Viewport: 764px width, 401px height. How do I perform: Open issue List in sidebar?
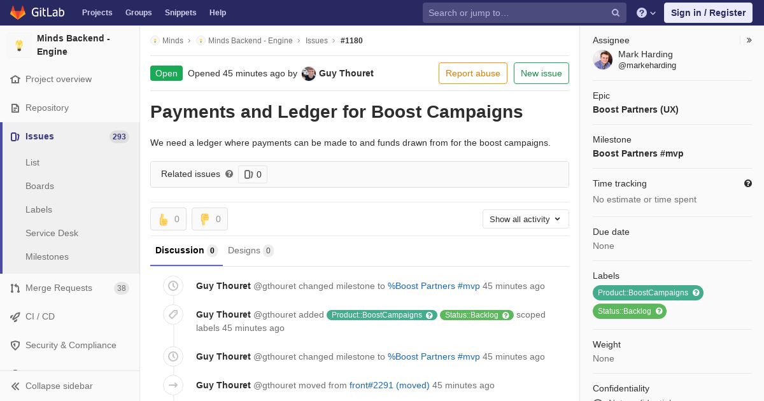point(32,162)
